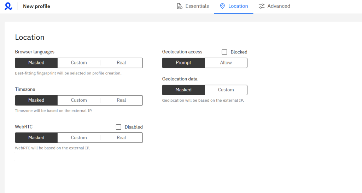
Task: Set WebRTC to Custom
Action: tap(79, 138)
